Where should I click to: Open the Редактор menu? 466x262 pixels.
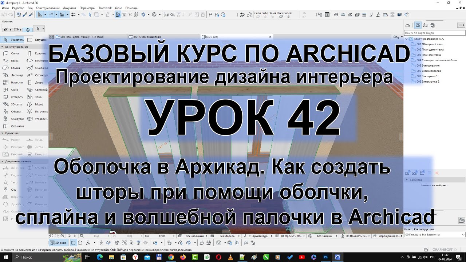coord(18,8)
